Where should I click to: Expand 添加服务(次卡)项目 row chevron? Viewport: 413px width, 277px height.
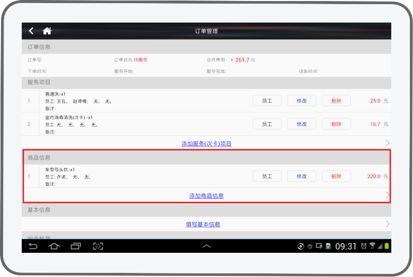[387, 143]
